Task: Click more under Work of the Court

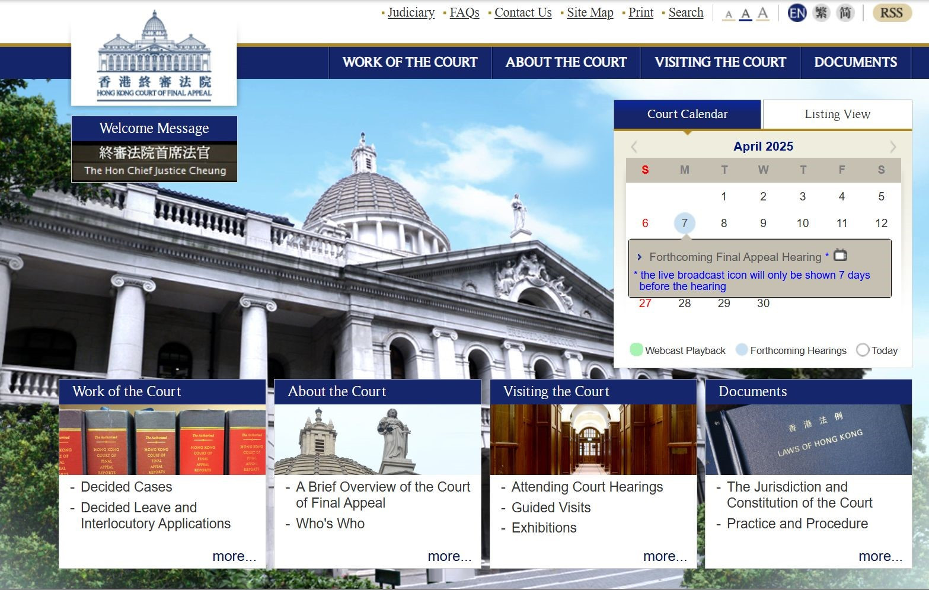Action: pyautogui.click(x=234, y=556)
